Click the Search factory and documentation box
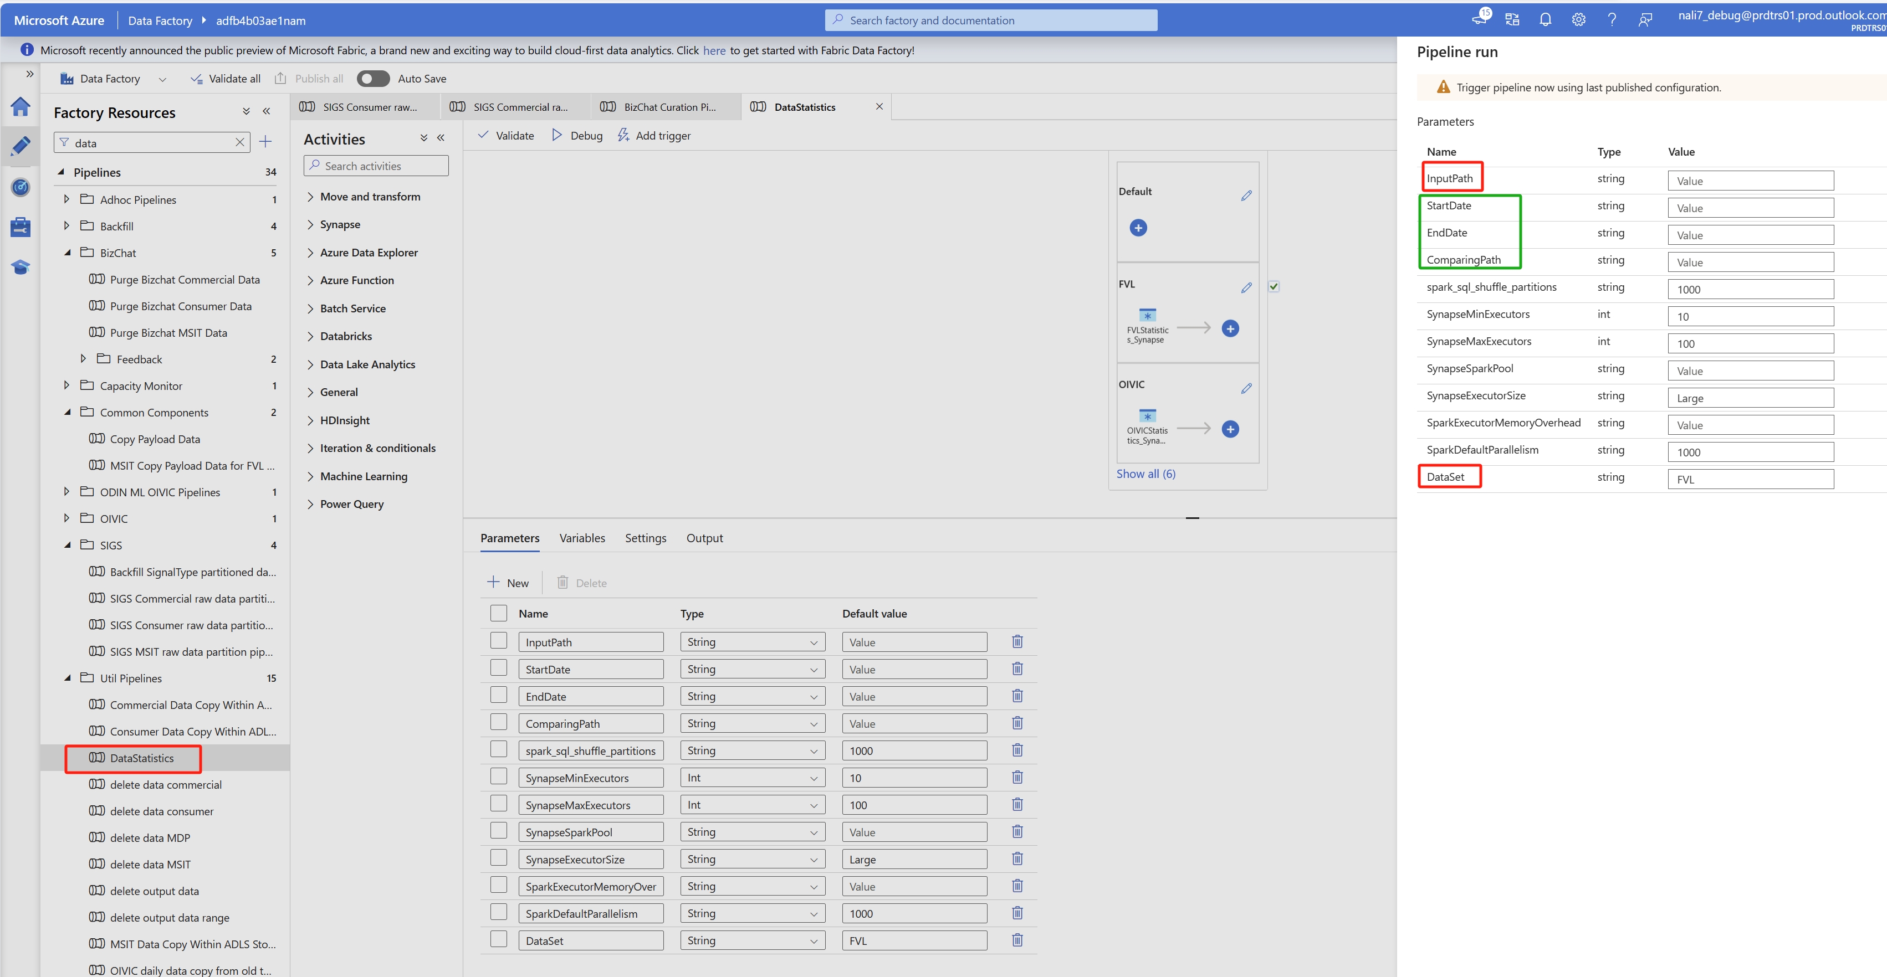The height and width of the screenshot is (977, 1887). coord(991,20)
